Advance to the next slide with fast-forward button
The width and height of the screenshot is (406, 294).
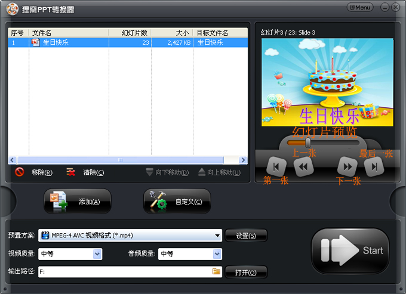[347, 167]
